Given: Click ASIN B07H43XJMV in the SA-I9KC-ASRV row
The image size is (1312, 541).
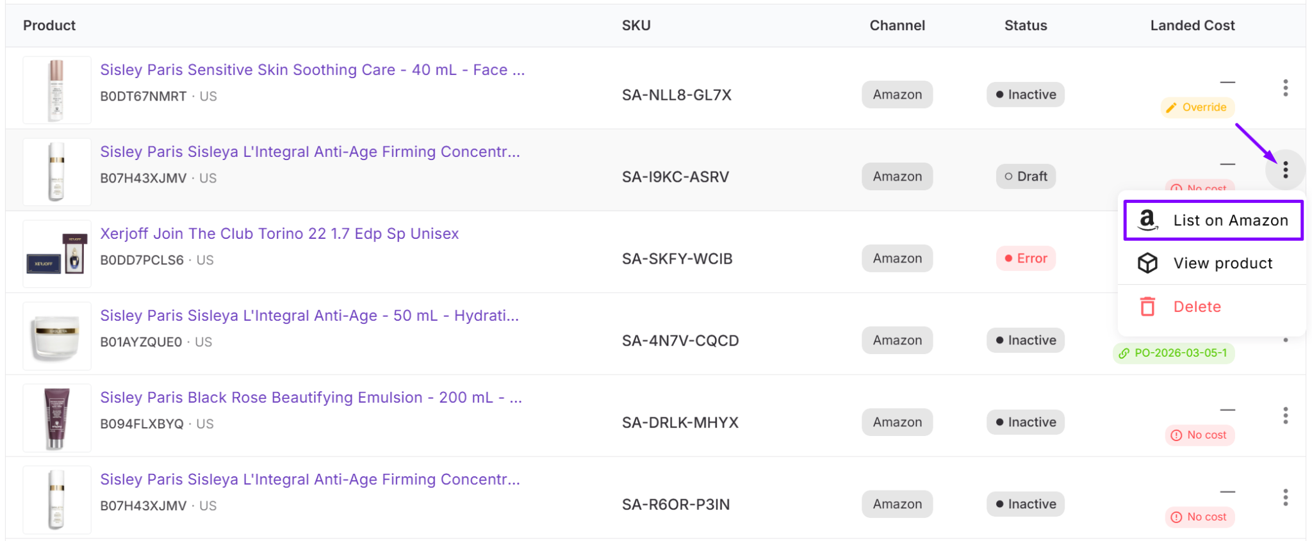Looking at the screenshot, I should point(143,179).
